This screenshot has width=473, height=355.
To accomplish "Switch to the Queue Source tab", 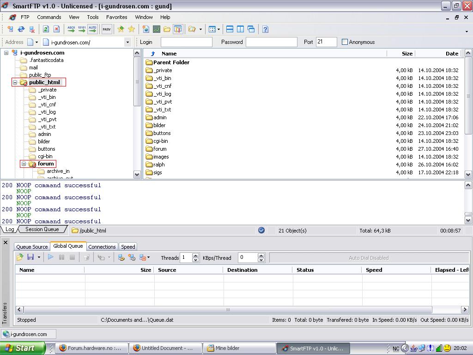I will tap(32, 247).
